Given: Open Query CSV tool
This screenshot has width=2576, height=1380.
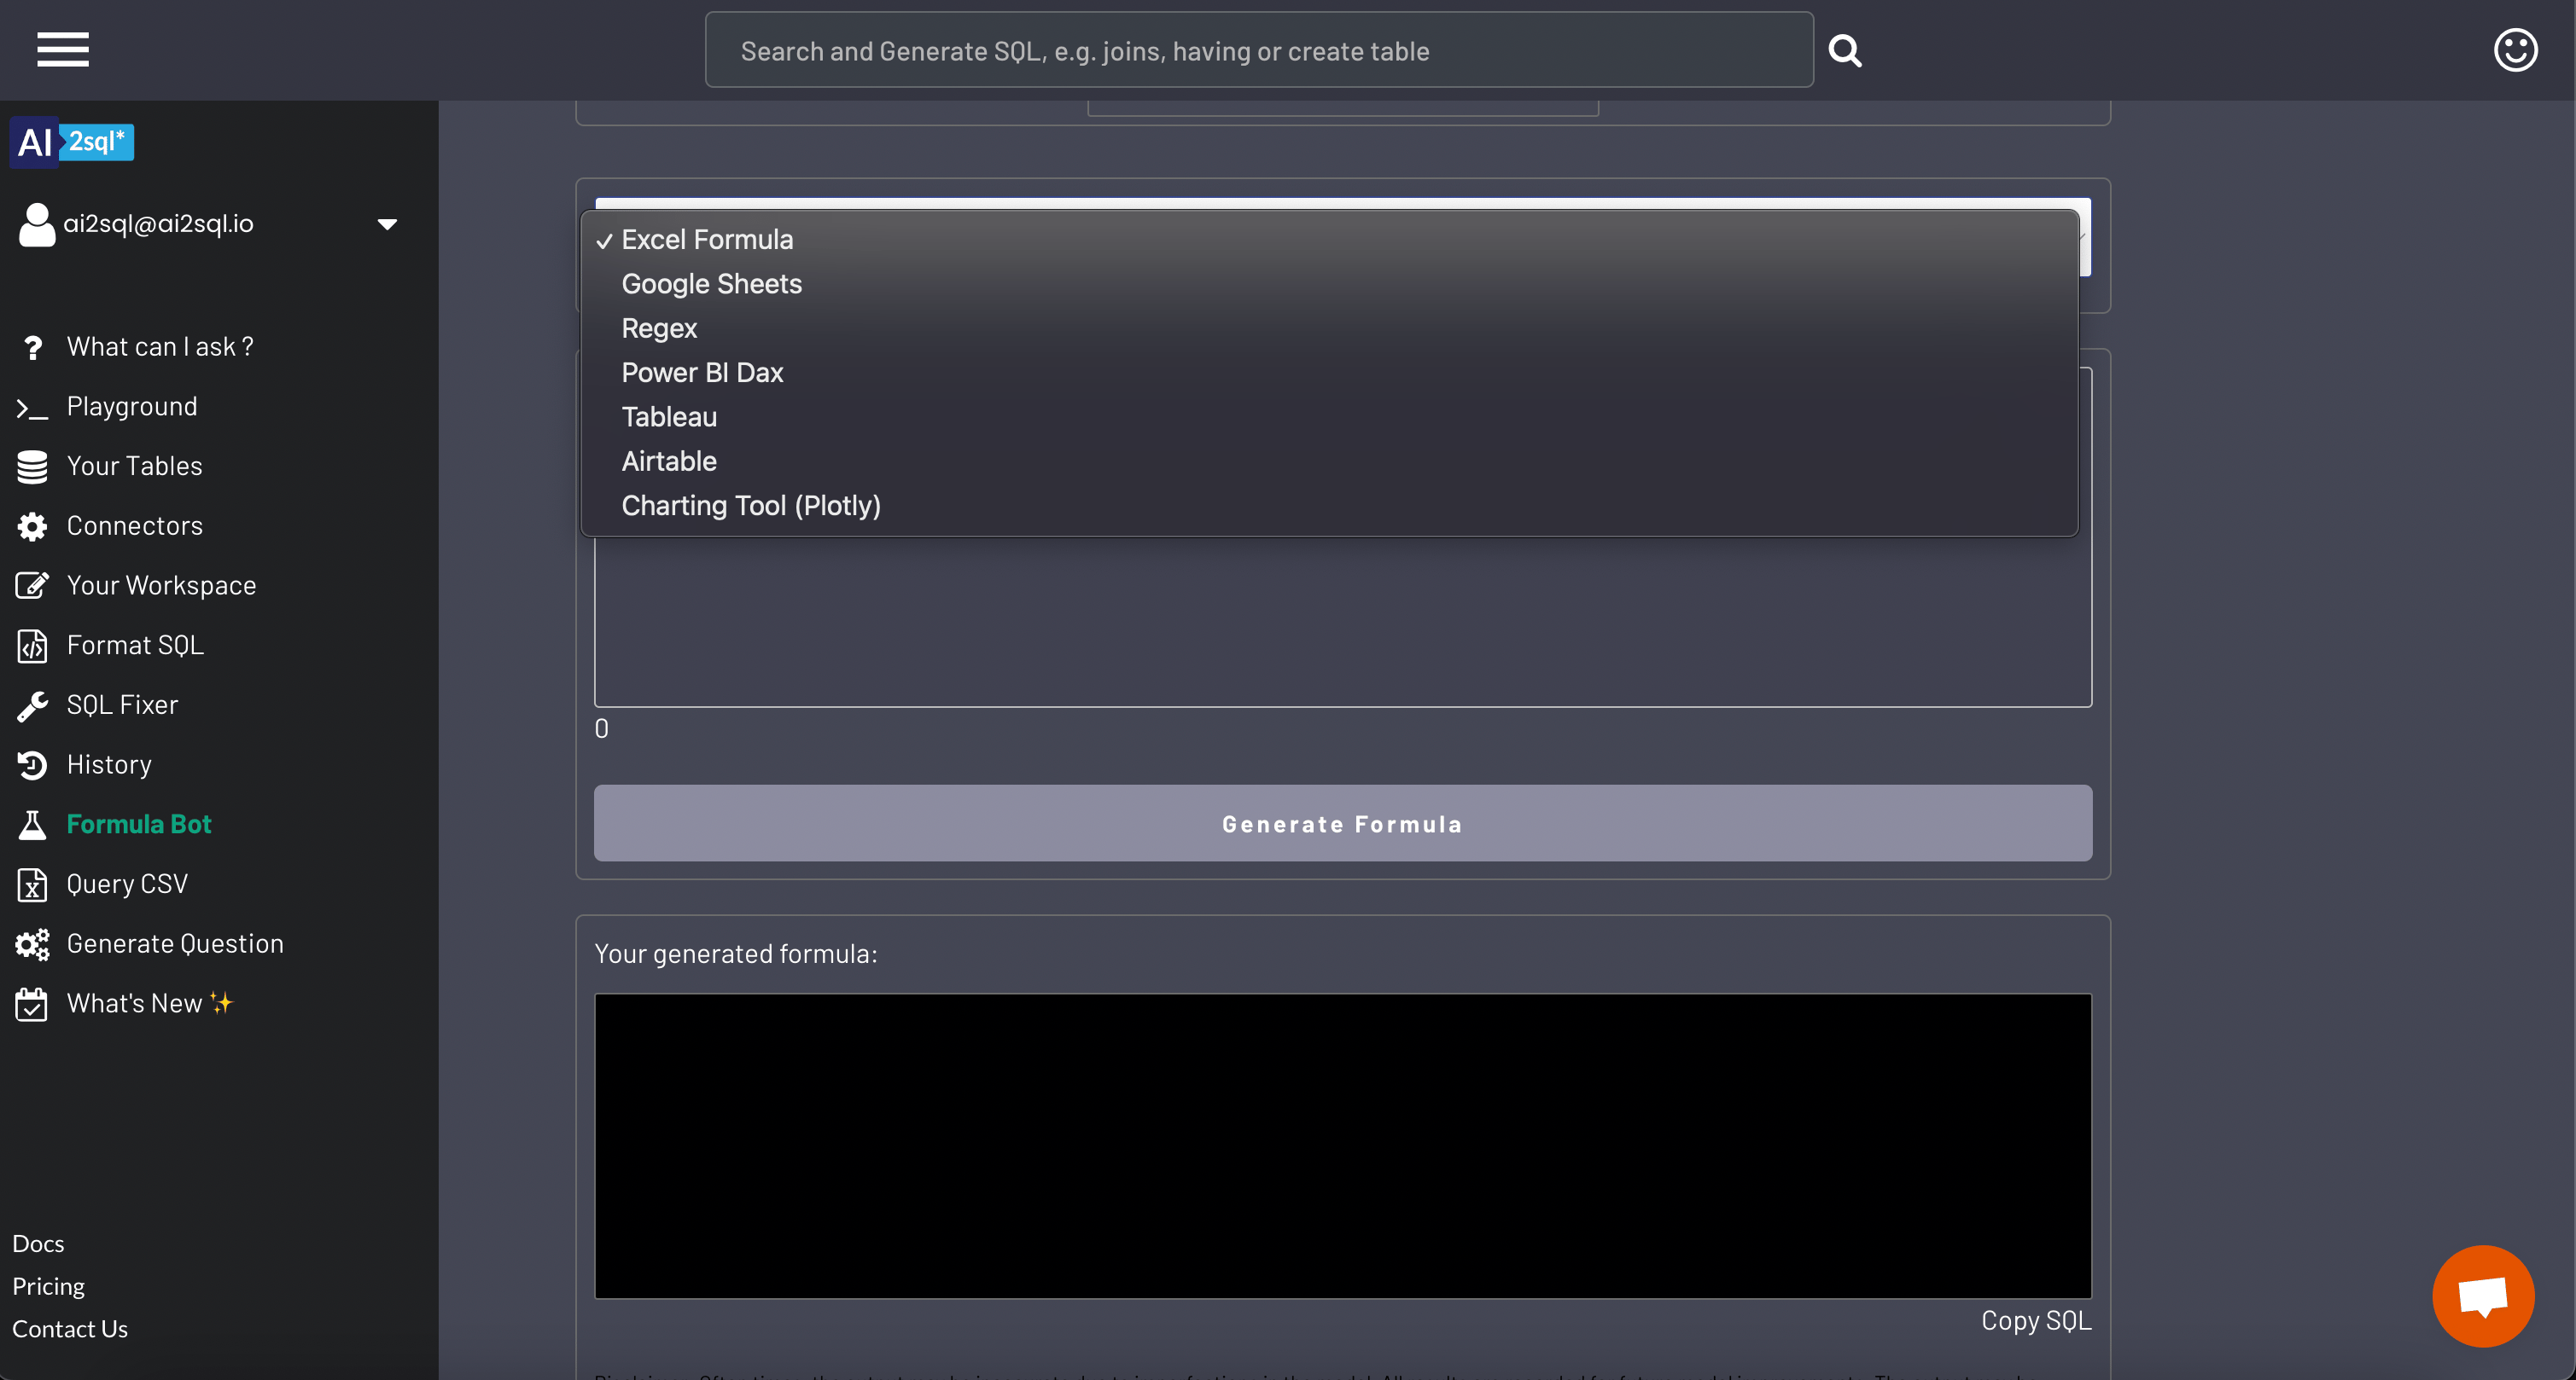Looking at the screenshot, I should tap(127, 884).
